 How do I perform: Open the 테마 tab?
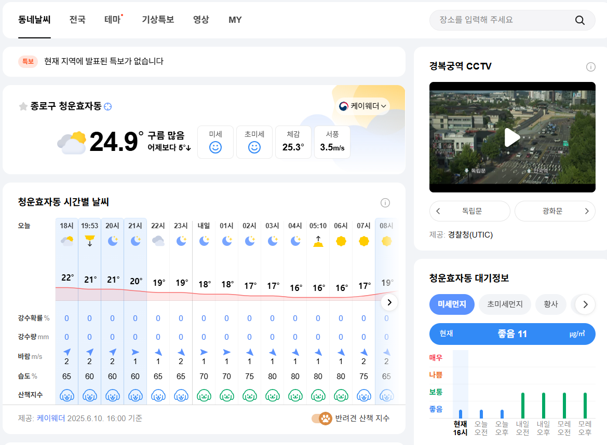point(113,20)
